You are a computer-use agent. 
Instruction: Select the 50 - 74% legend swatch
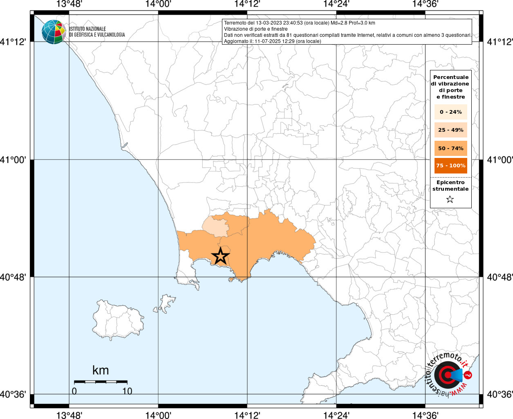click(x=451, y=148)
